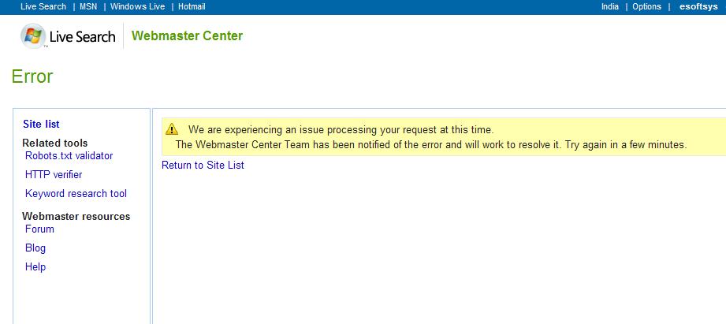
Task: Launch the HTTP verifier tool
Action: coord(54,175)
